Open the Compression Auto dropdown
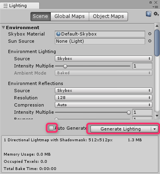Screen dimensions: 160x174 104,105
